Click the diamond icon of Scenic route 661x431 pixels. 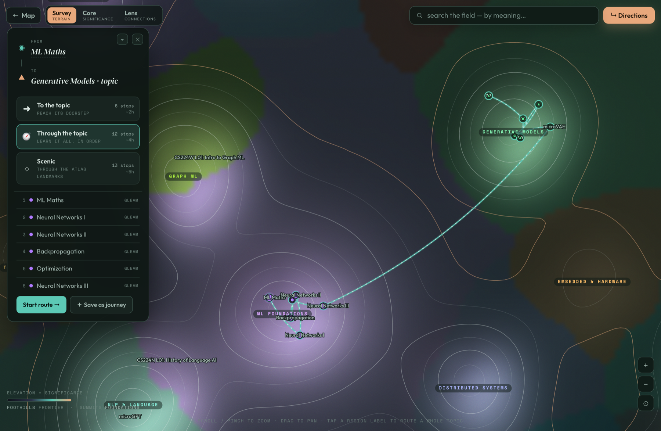[x=27, y=169]
